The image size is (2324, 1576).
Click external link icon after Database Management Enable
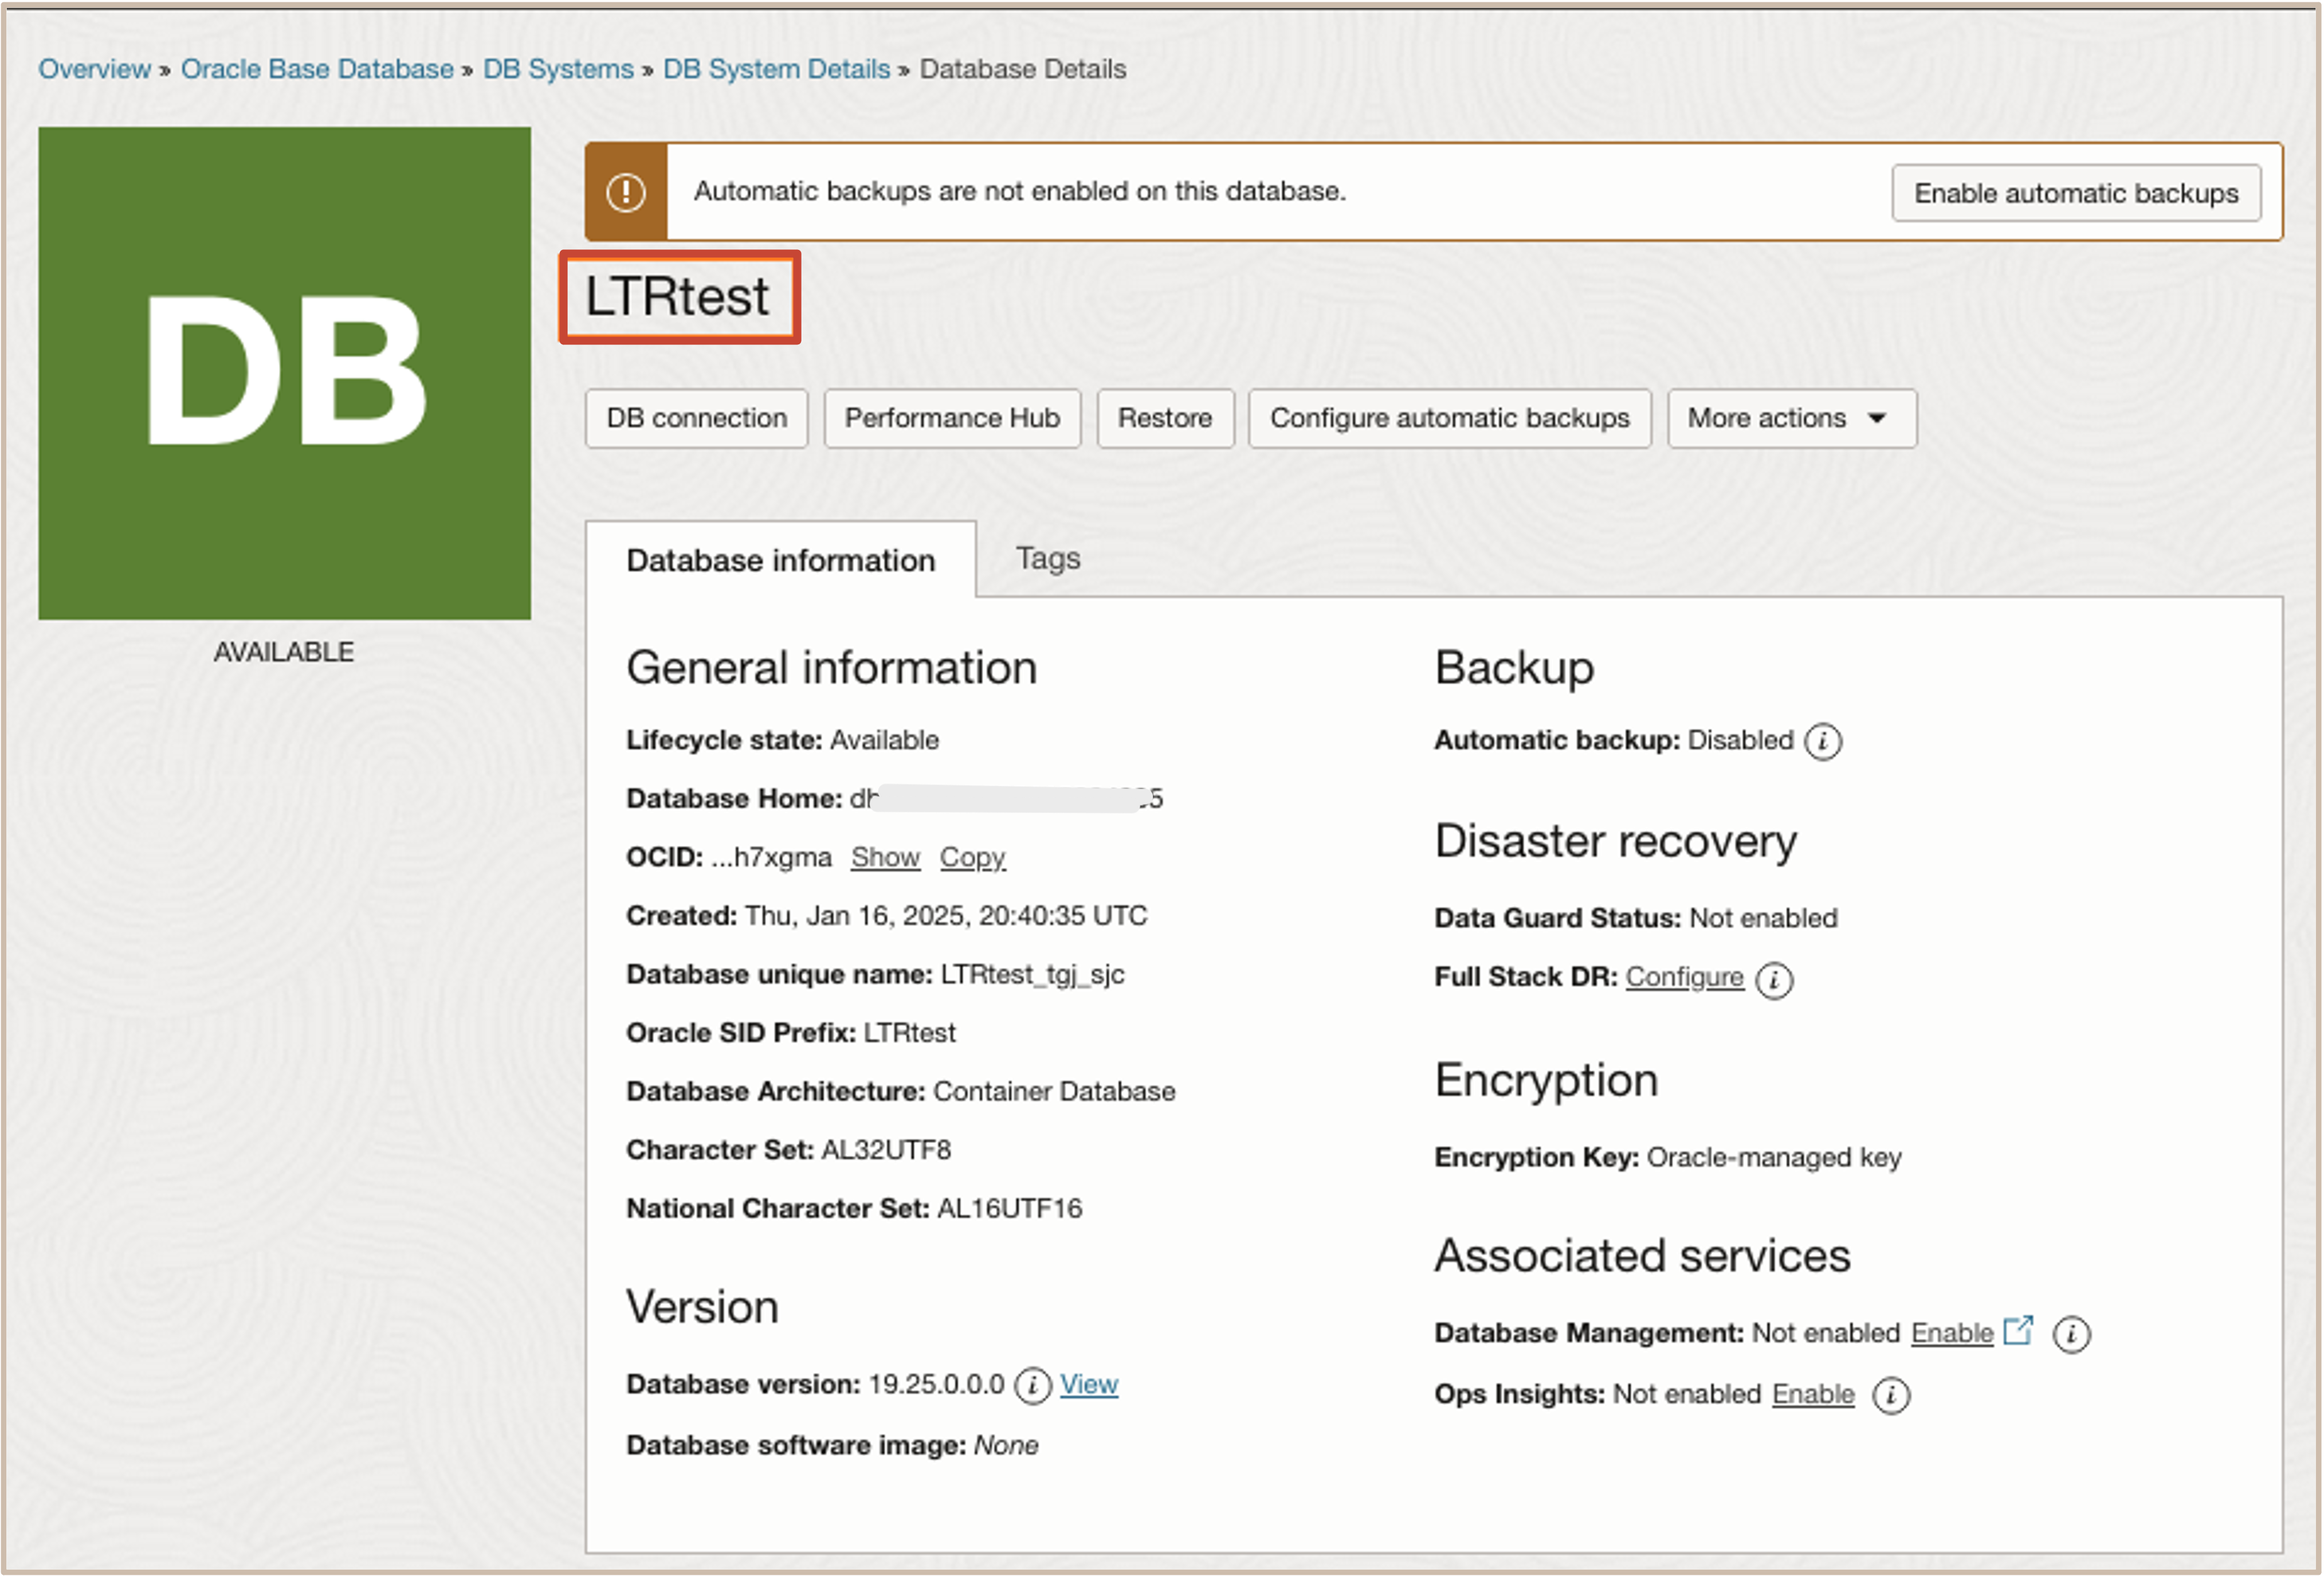click(x=2018, y=1331)
